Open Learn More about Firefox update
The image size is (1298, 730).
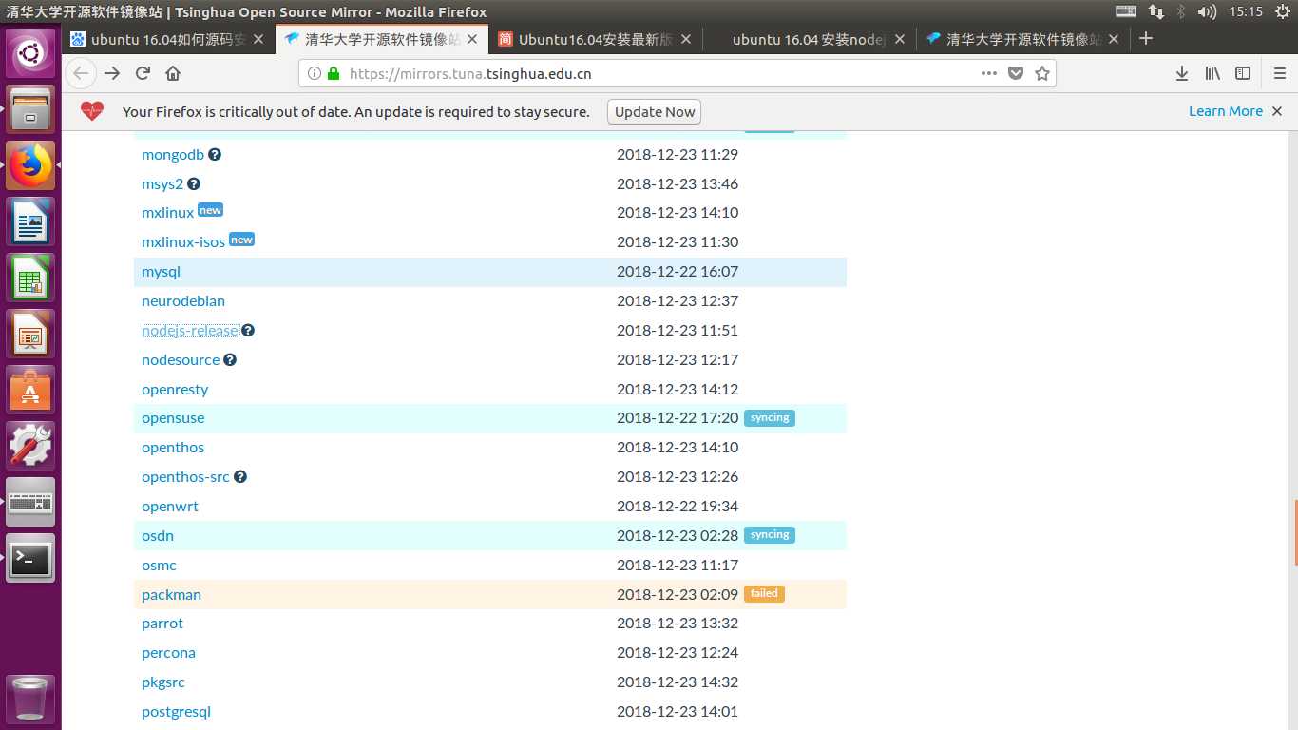pos(1226,111)
